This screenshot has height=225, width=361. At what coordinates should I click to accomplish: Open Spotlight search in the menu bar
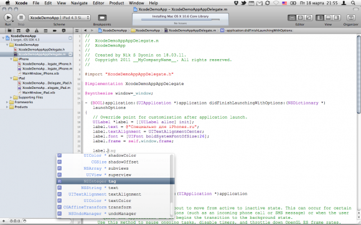point(353,3)
